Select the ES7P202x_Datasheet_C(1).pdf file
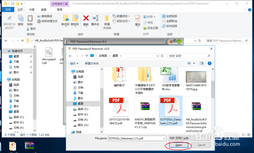This screenshot has height=153, width=254. [171, 111]
